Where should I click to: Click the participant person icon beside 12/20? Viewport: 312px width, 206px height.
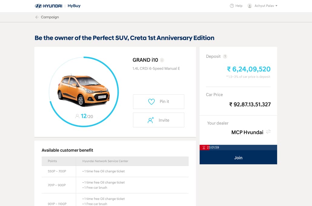pos(77,116)
